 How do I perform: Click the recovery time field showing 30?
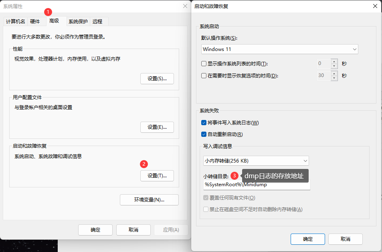click(x=324, y=75)
